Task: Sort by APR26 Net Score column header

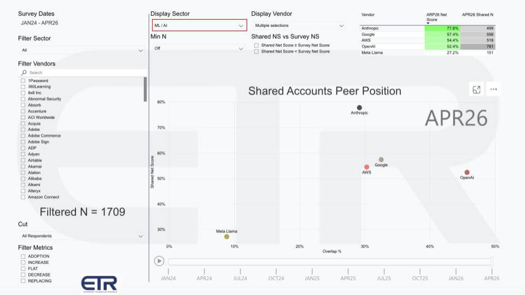Action: [441, 17]
